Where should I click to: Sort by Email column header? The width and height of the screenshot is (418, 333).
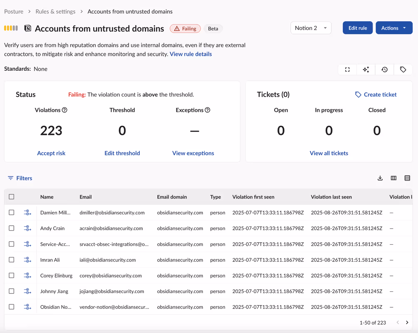coord(86,197)
